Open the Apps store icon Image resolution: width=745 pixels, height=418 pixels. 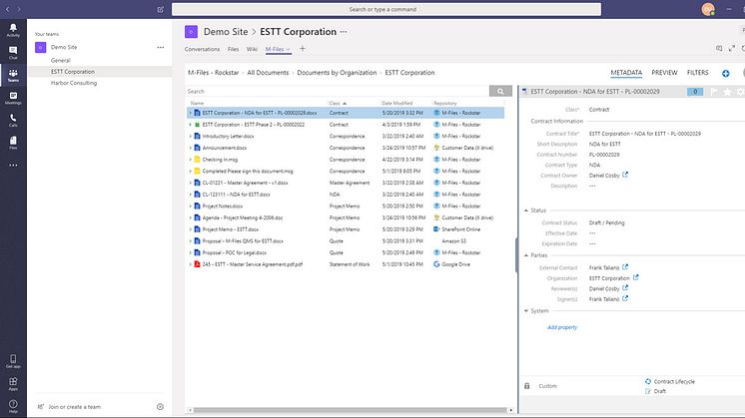13,384
